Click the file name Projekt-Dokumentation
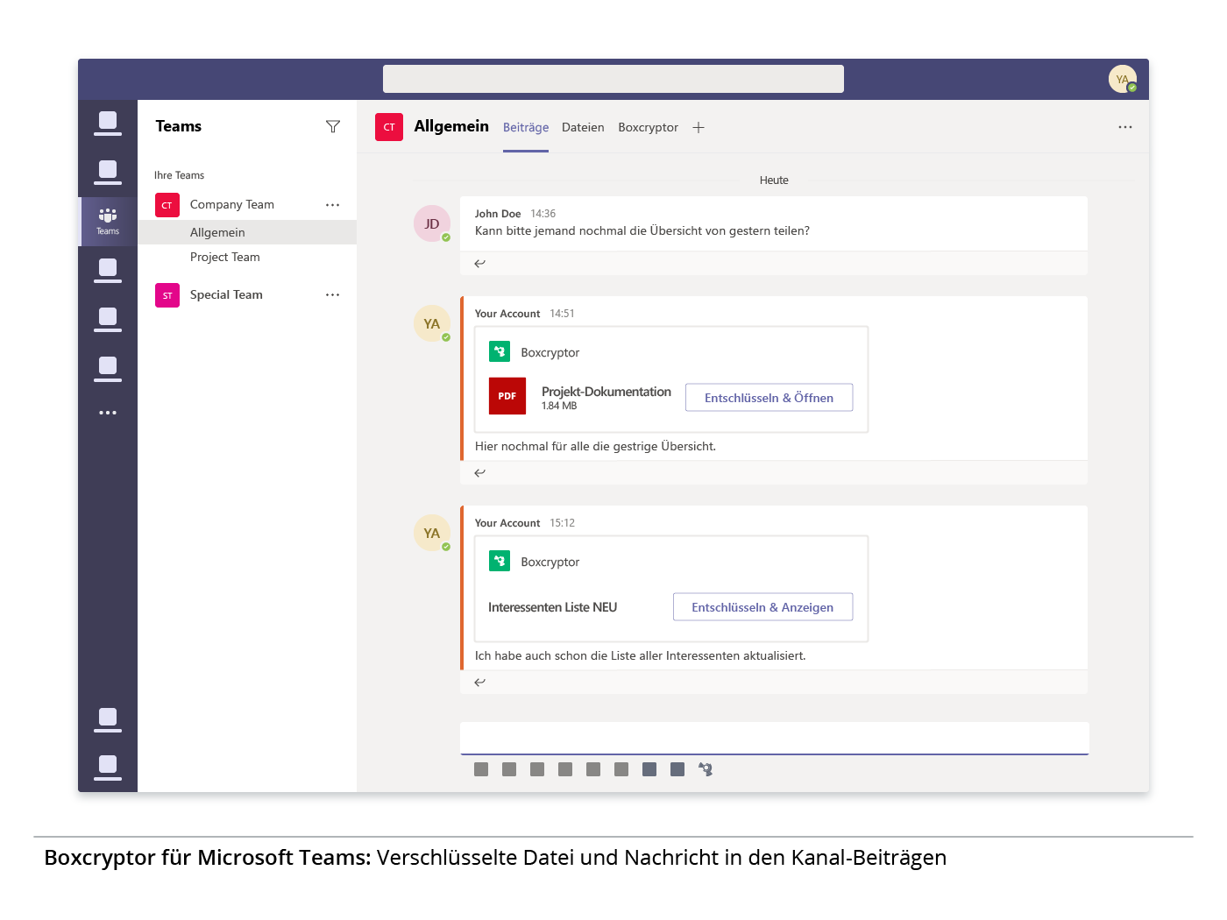1227x920 pixels. [606, 392]
